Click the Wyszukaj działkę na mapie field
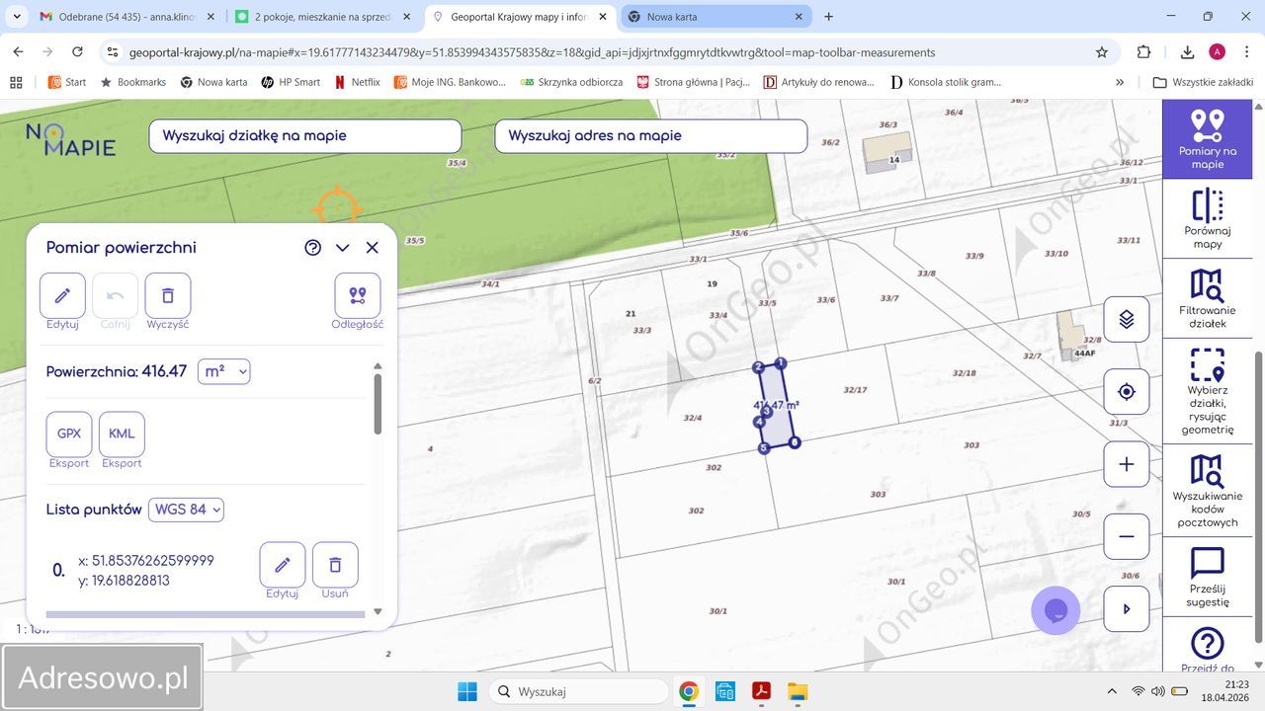1265x711 pixels. pos(304,136)
